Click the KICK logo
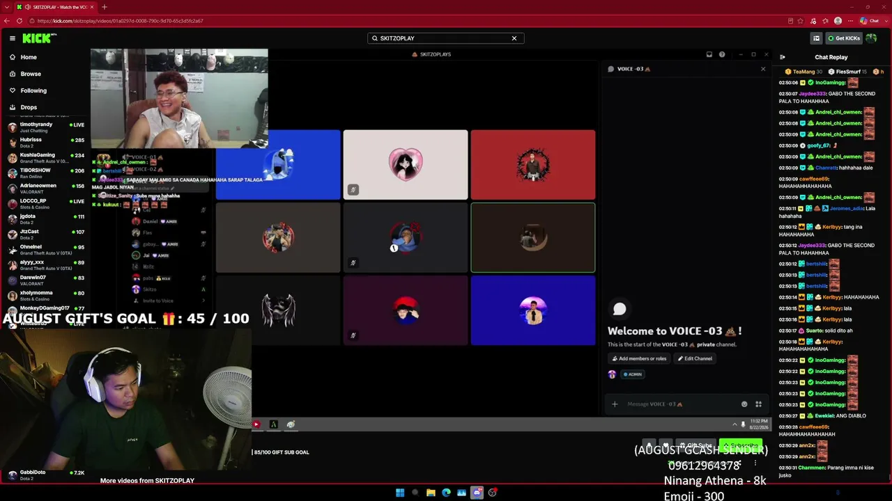892x501 pixels. point(39,38)
